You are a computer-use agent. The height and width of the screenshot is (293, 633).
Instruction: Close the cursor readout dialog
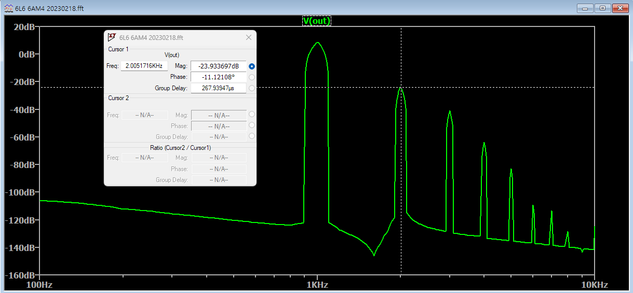pyautogui.click(x=249, y=37)
